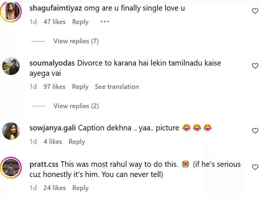Open three-dot options on shagufaimtiyaz's comment
The image size is (261, 197).
[x=105, y=22]
